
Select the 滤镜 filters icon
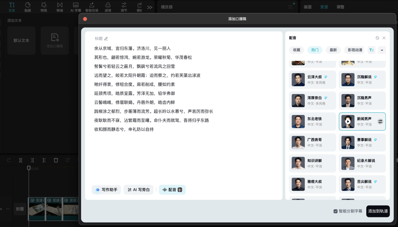pos(108,7)
